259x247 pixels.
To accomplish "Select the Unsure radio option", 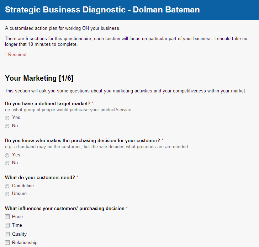I will point(7,194).
